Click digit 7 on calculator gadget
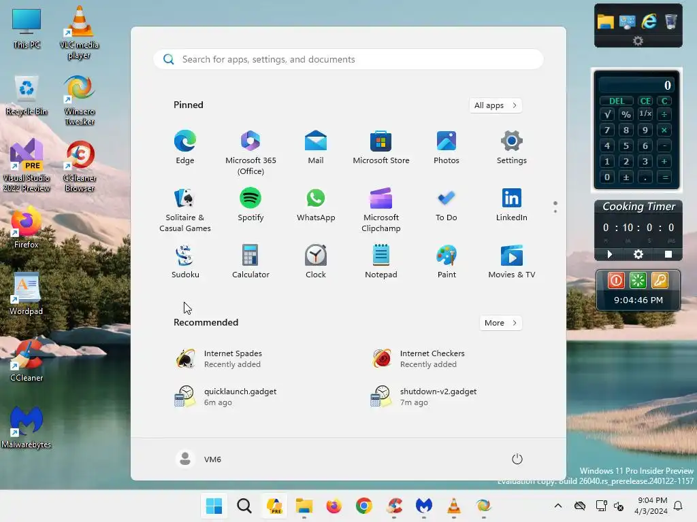Viewport: 697px width, 522px height. [x=607, y=130]
